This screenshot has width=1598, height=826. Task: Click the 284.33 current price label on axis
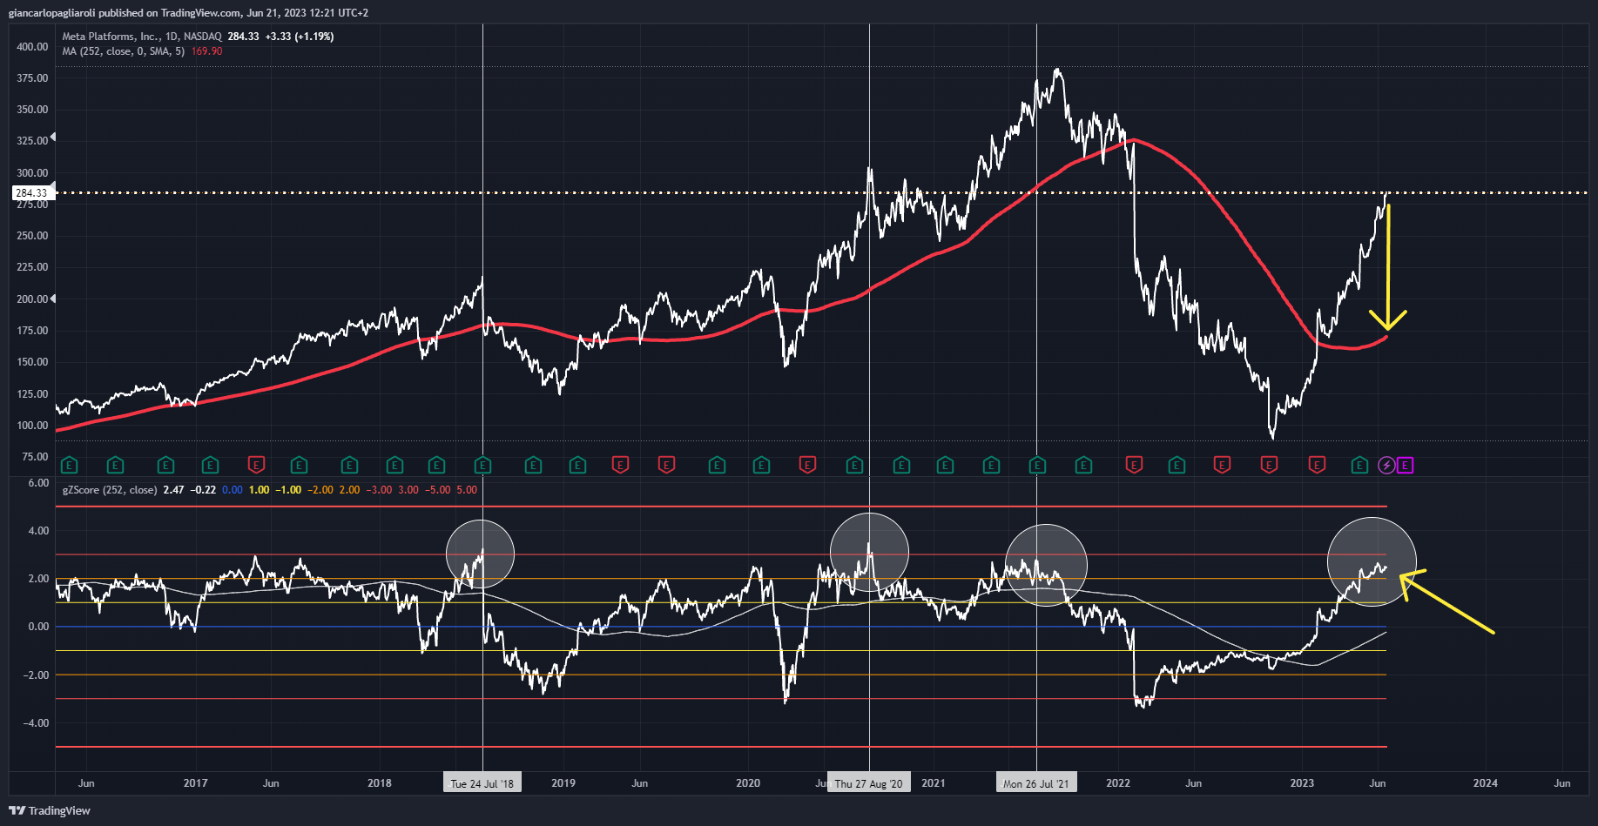(x=31, y=193)
